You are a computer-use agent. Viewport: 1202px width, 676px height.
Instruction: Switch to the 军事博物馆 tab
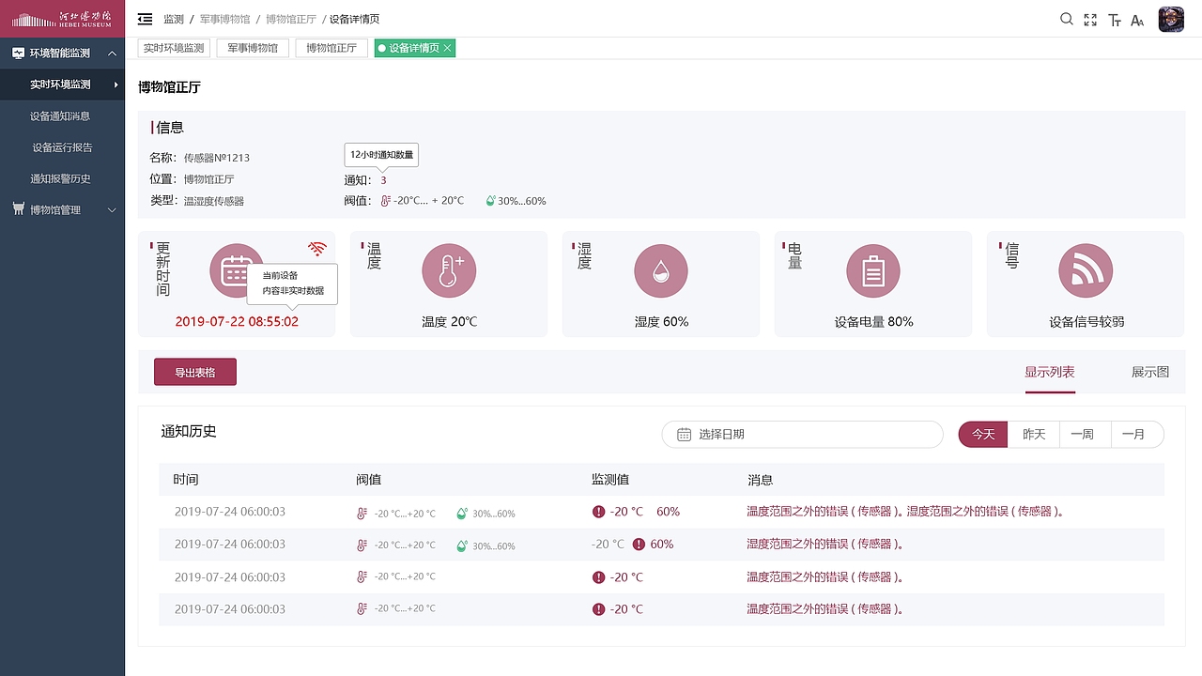(x=252, y=47)
